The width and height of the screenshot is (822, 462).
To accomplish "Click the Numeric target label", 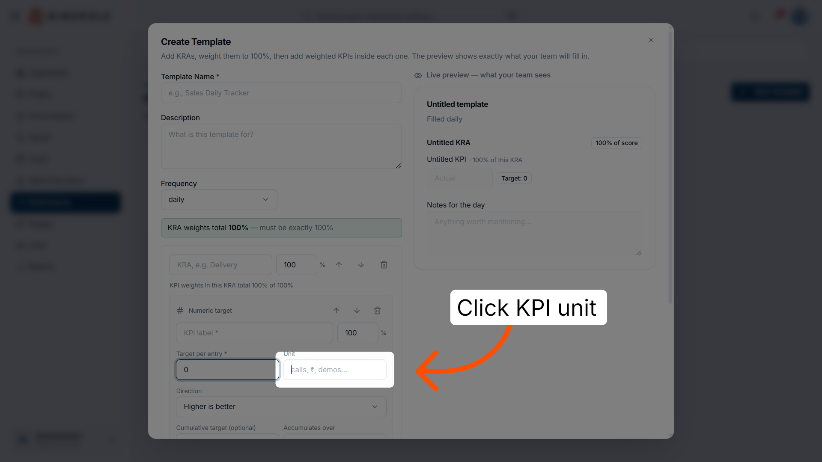I will click(210, 311).
